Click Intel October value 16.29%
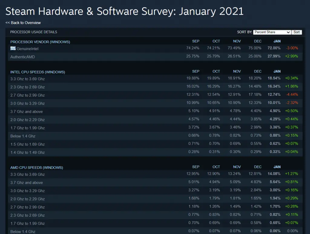310x234 pixels. (x=213, y=86)
